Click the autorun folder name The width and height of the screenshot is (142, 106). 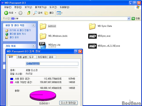coord(52,26)
